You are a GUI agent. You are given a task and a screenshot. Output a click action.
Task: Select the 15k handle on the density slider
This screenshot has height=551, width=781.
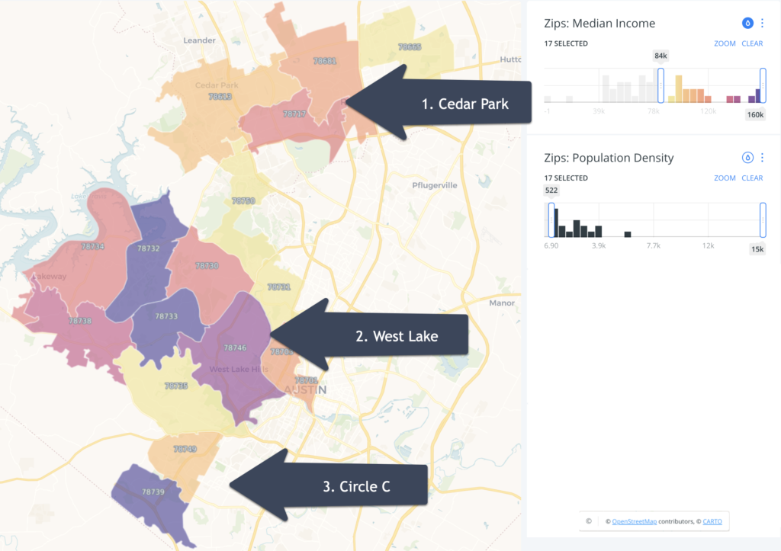pos(761,219)
